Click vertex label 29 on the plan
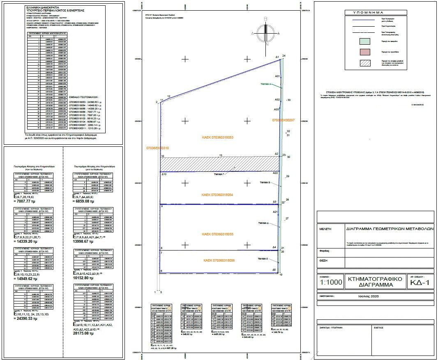The width and height of the screenshot is (438, 360). (x=288, y=176)
